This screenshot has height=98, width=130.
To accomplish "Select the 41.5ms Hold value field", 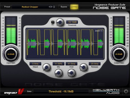I will click(x=71, y=64).
